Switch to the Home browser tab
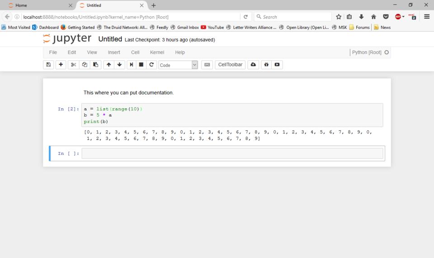This screenshot has width=434, height=258. (x=36, y=5)
